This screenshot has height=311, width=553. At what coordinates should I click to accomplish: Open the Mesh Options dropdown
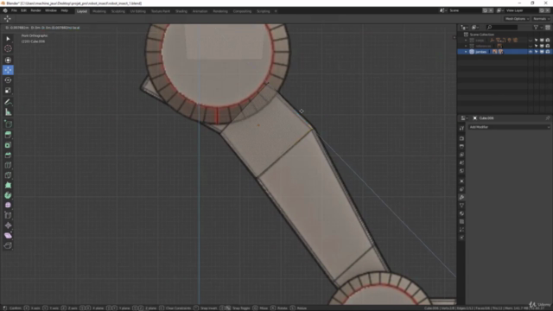(517, 19)
